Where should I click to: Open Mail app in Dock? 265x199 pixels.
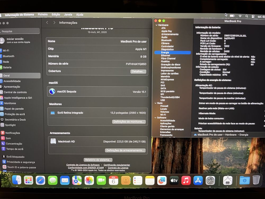[65, 180]
